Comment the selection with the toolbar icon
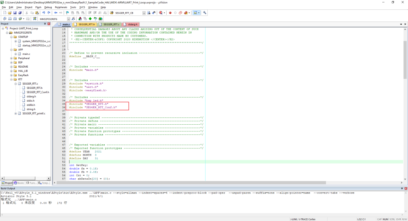 coord(100,13)
